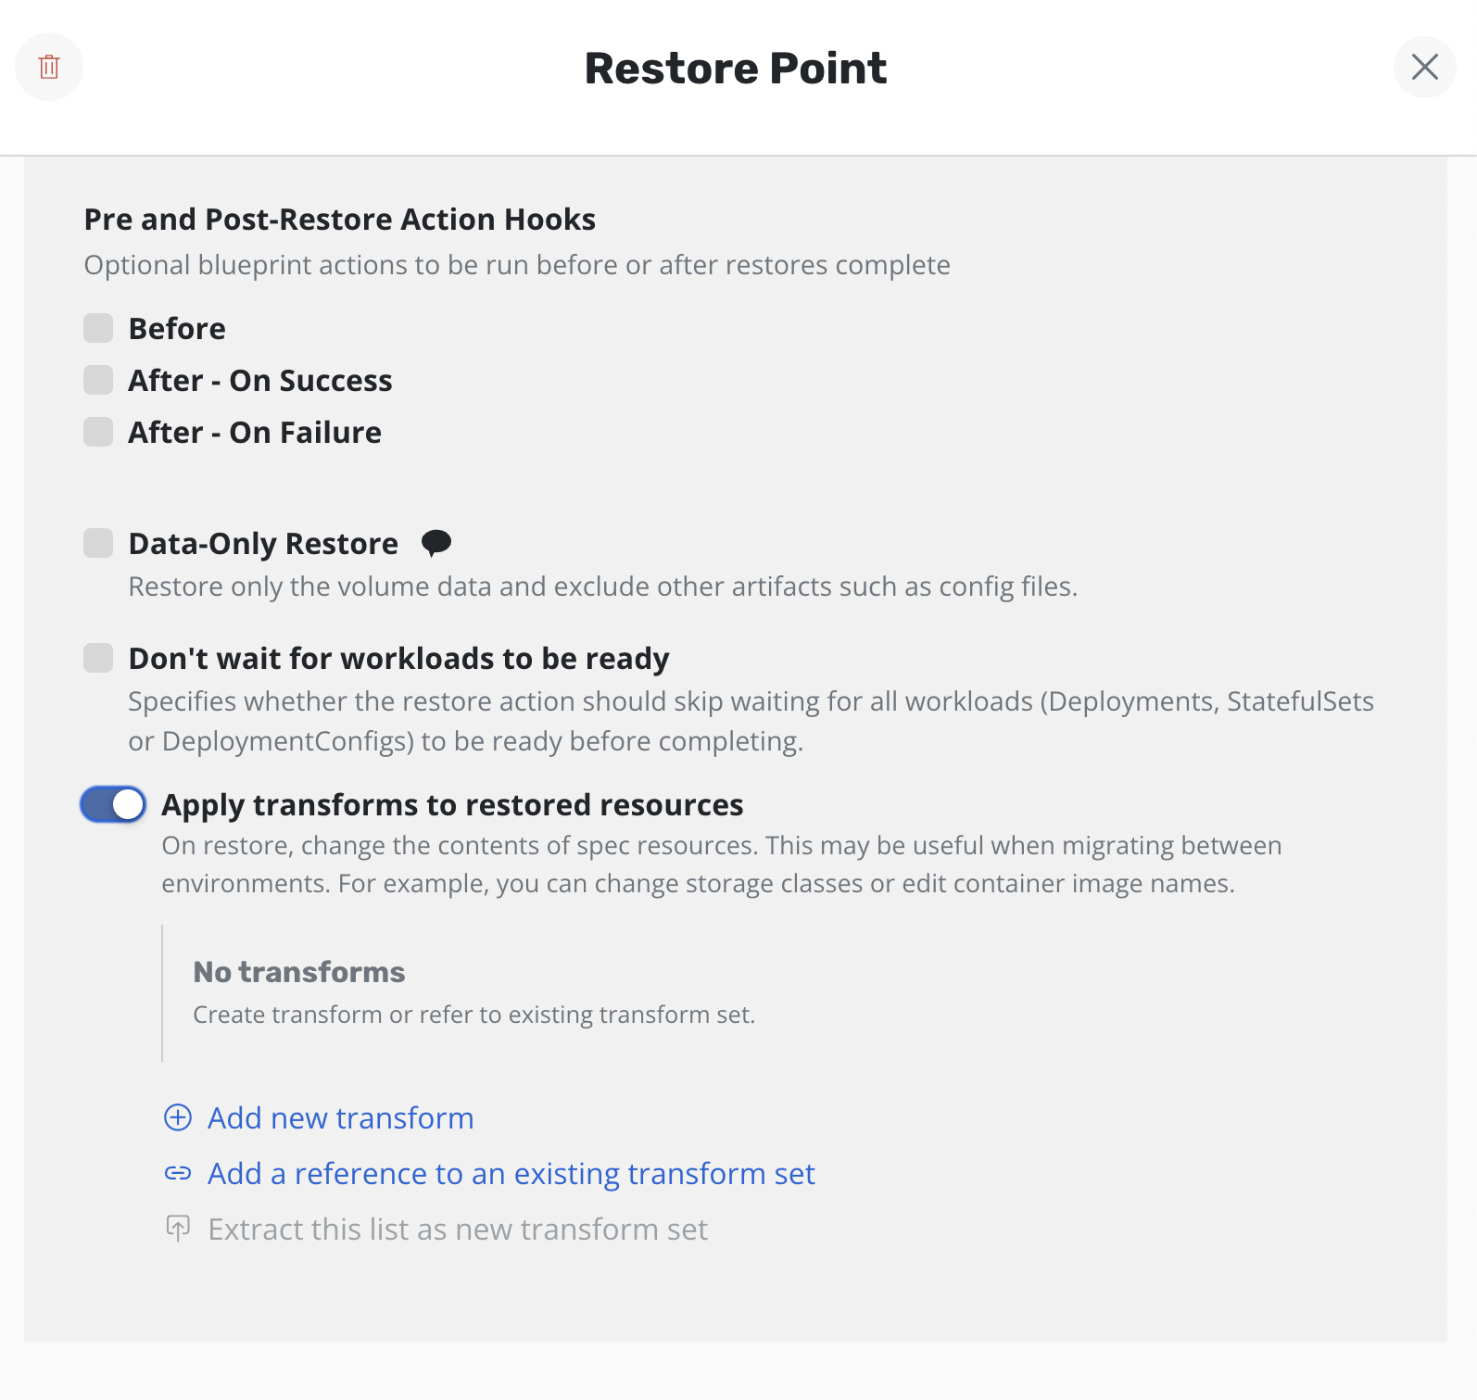
Task: Click the extract icon beside Extract this list
Action: pyautogui.click(x=178, y=1229)
